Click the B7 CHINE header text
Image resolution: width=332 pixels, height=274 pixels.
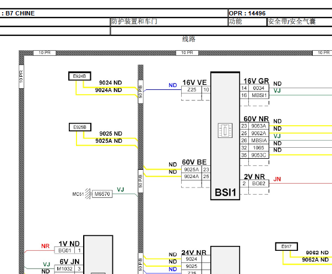pos(20,13)
